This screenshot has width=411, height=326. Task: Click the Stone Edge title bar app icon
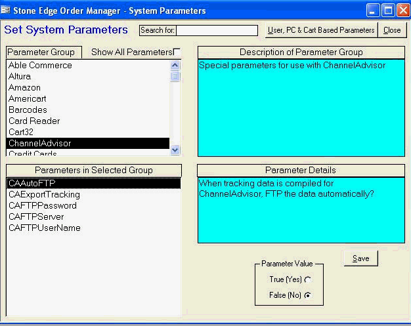coord(5,10)
